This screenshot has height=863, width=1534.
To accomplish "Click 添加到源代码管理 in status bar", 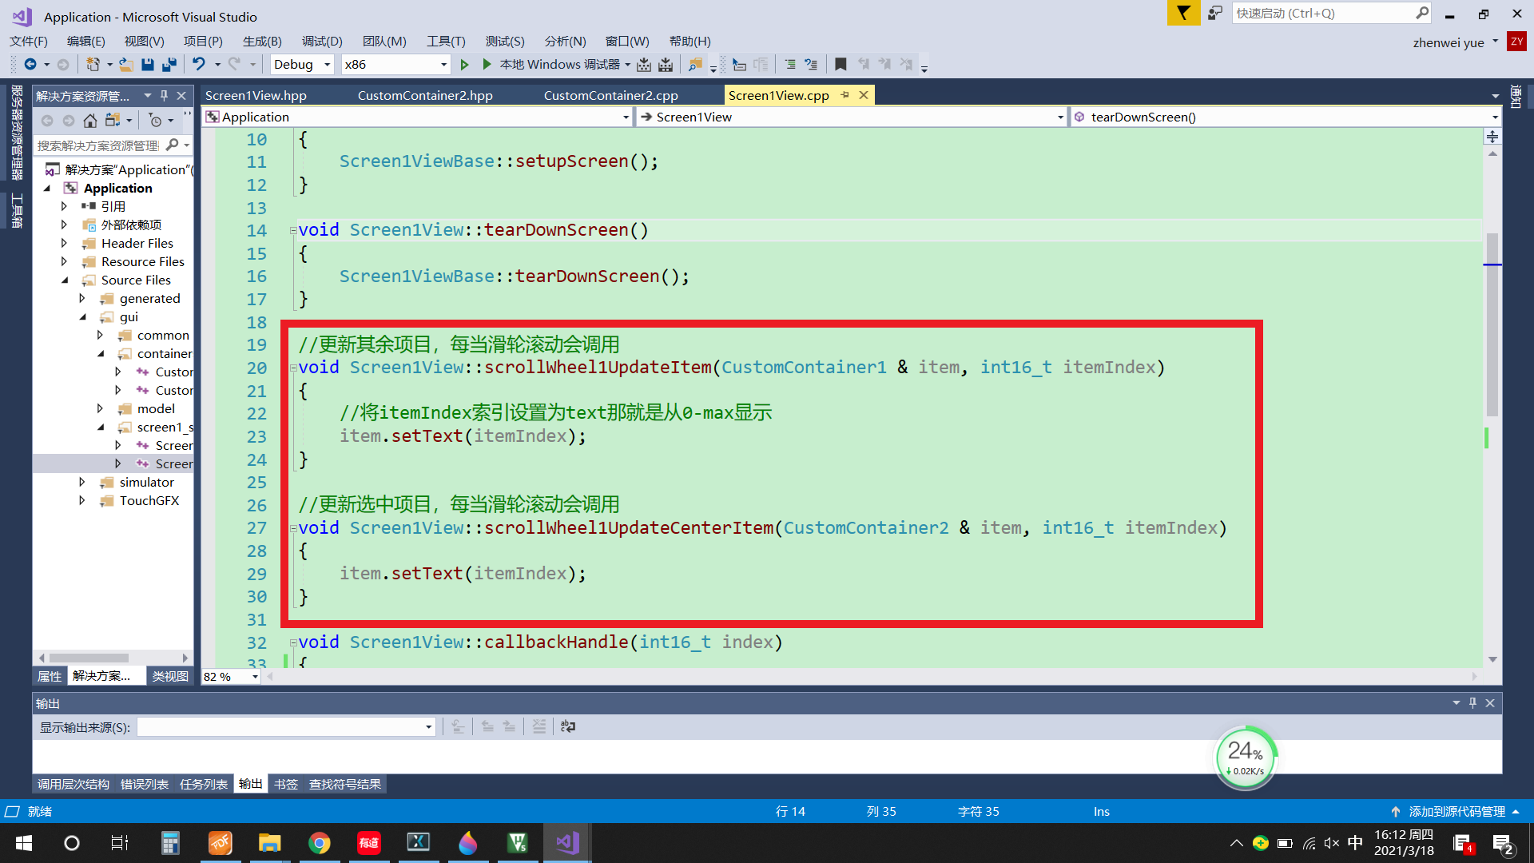I will pos(1456,811).
